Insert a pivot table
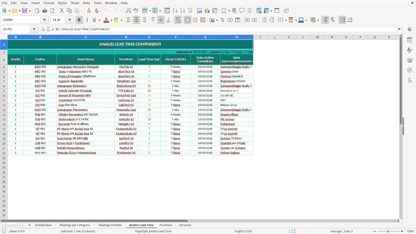The height and width of the screenshot is (234, 416). [215, 11]
